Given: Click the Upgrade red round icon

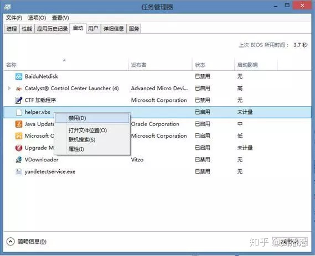Looking at the screenshot, I should 19,148.
